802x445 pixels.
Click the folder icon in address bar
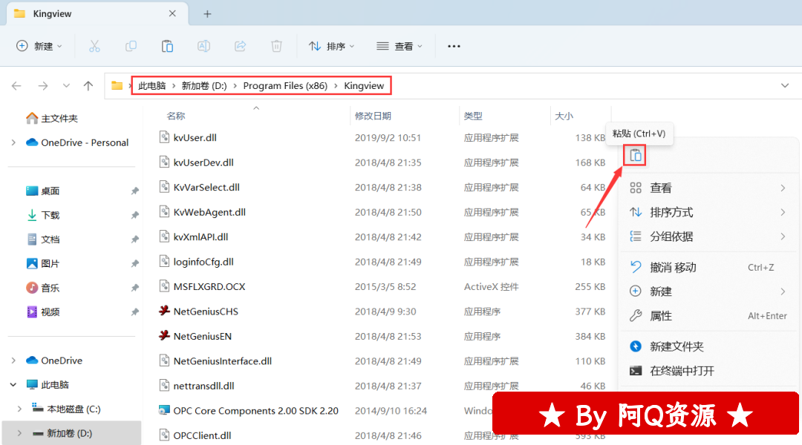(117, 86)
